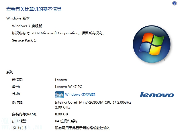
Task: Open the Windows 体验指数 link
Action: click(80, 94)
